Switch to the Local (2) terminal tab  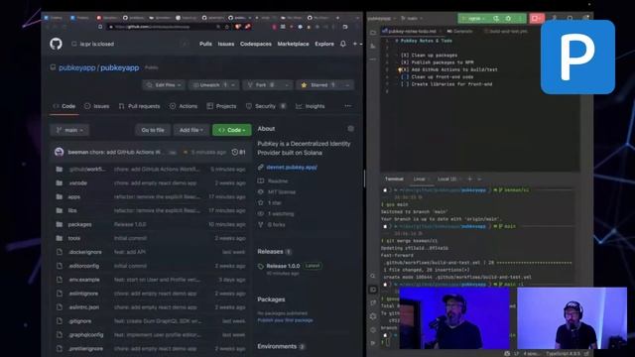[x=446, y=178]
